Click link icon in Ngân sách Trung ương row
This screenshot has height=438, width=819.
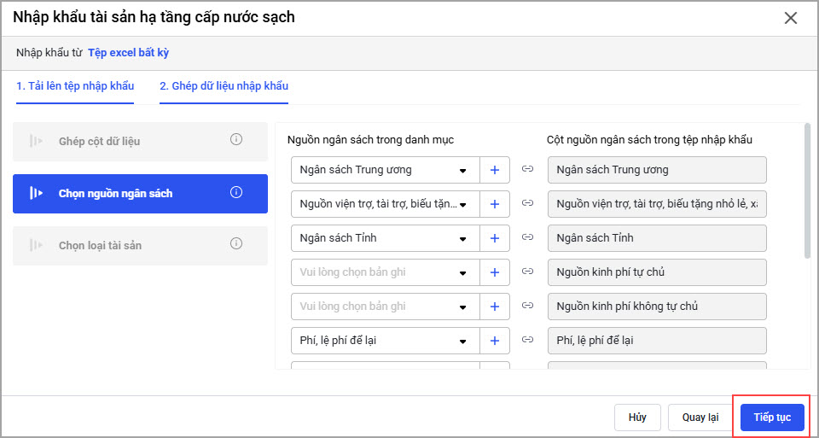pyautogui.click(x=528, y=170)
